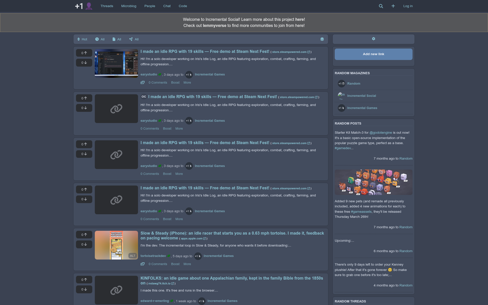Open the mdawg74.itch.io external link
The width and height of the screenshot is (488, 305).
pos(161,283)
